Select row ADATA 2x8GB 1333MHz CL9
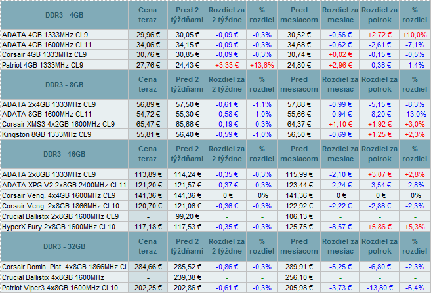 (x=215, y=174)
